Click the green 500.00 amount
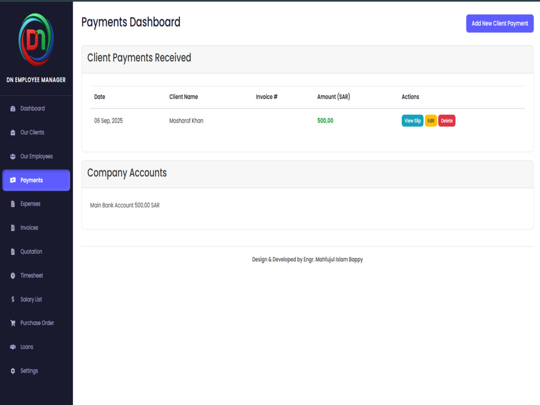The height and width of the screenshot is (405, 540). 325,120
